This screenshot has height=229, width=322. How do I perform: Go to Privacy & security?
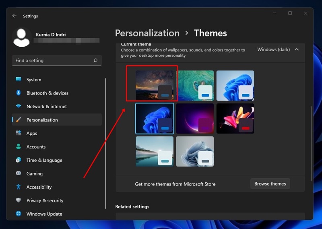[57, 200]
